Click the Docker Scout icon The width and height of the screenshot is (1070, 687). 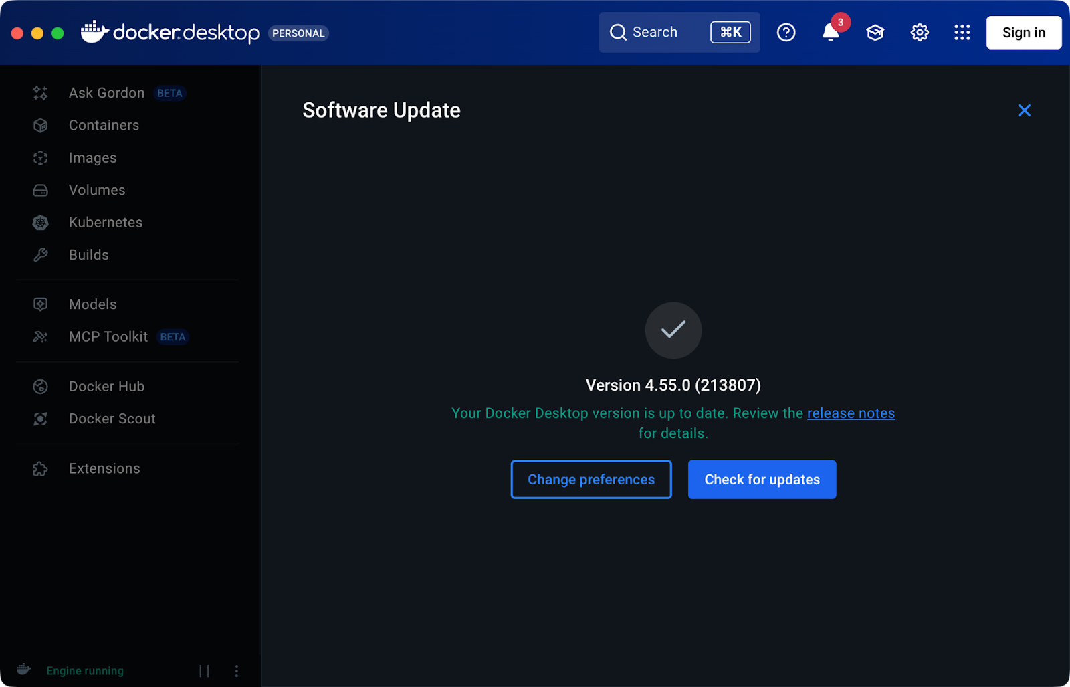tap(41, 419)
